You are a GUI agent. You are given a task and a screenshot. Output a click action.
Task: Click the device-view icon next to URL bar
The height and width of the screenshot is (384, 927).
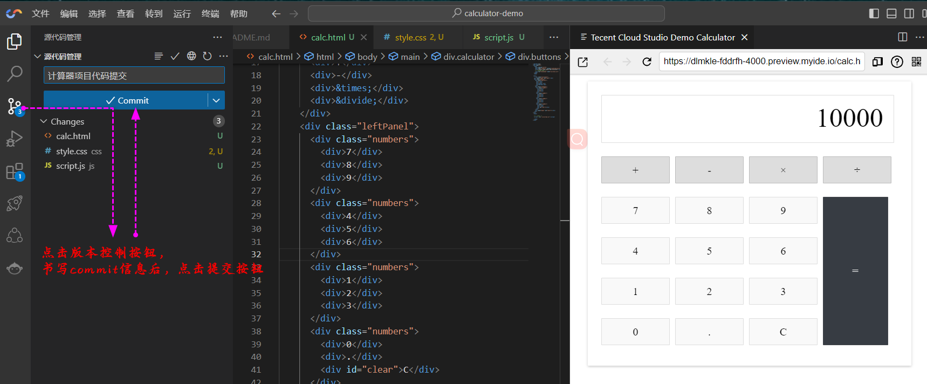click(x=877, y=61)
